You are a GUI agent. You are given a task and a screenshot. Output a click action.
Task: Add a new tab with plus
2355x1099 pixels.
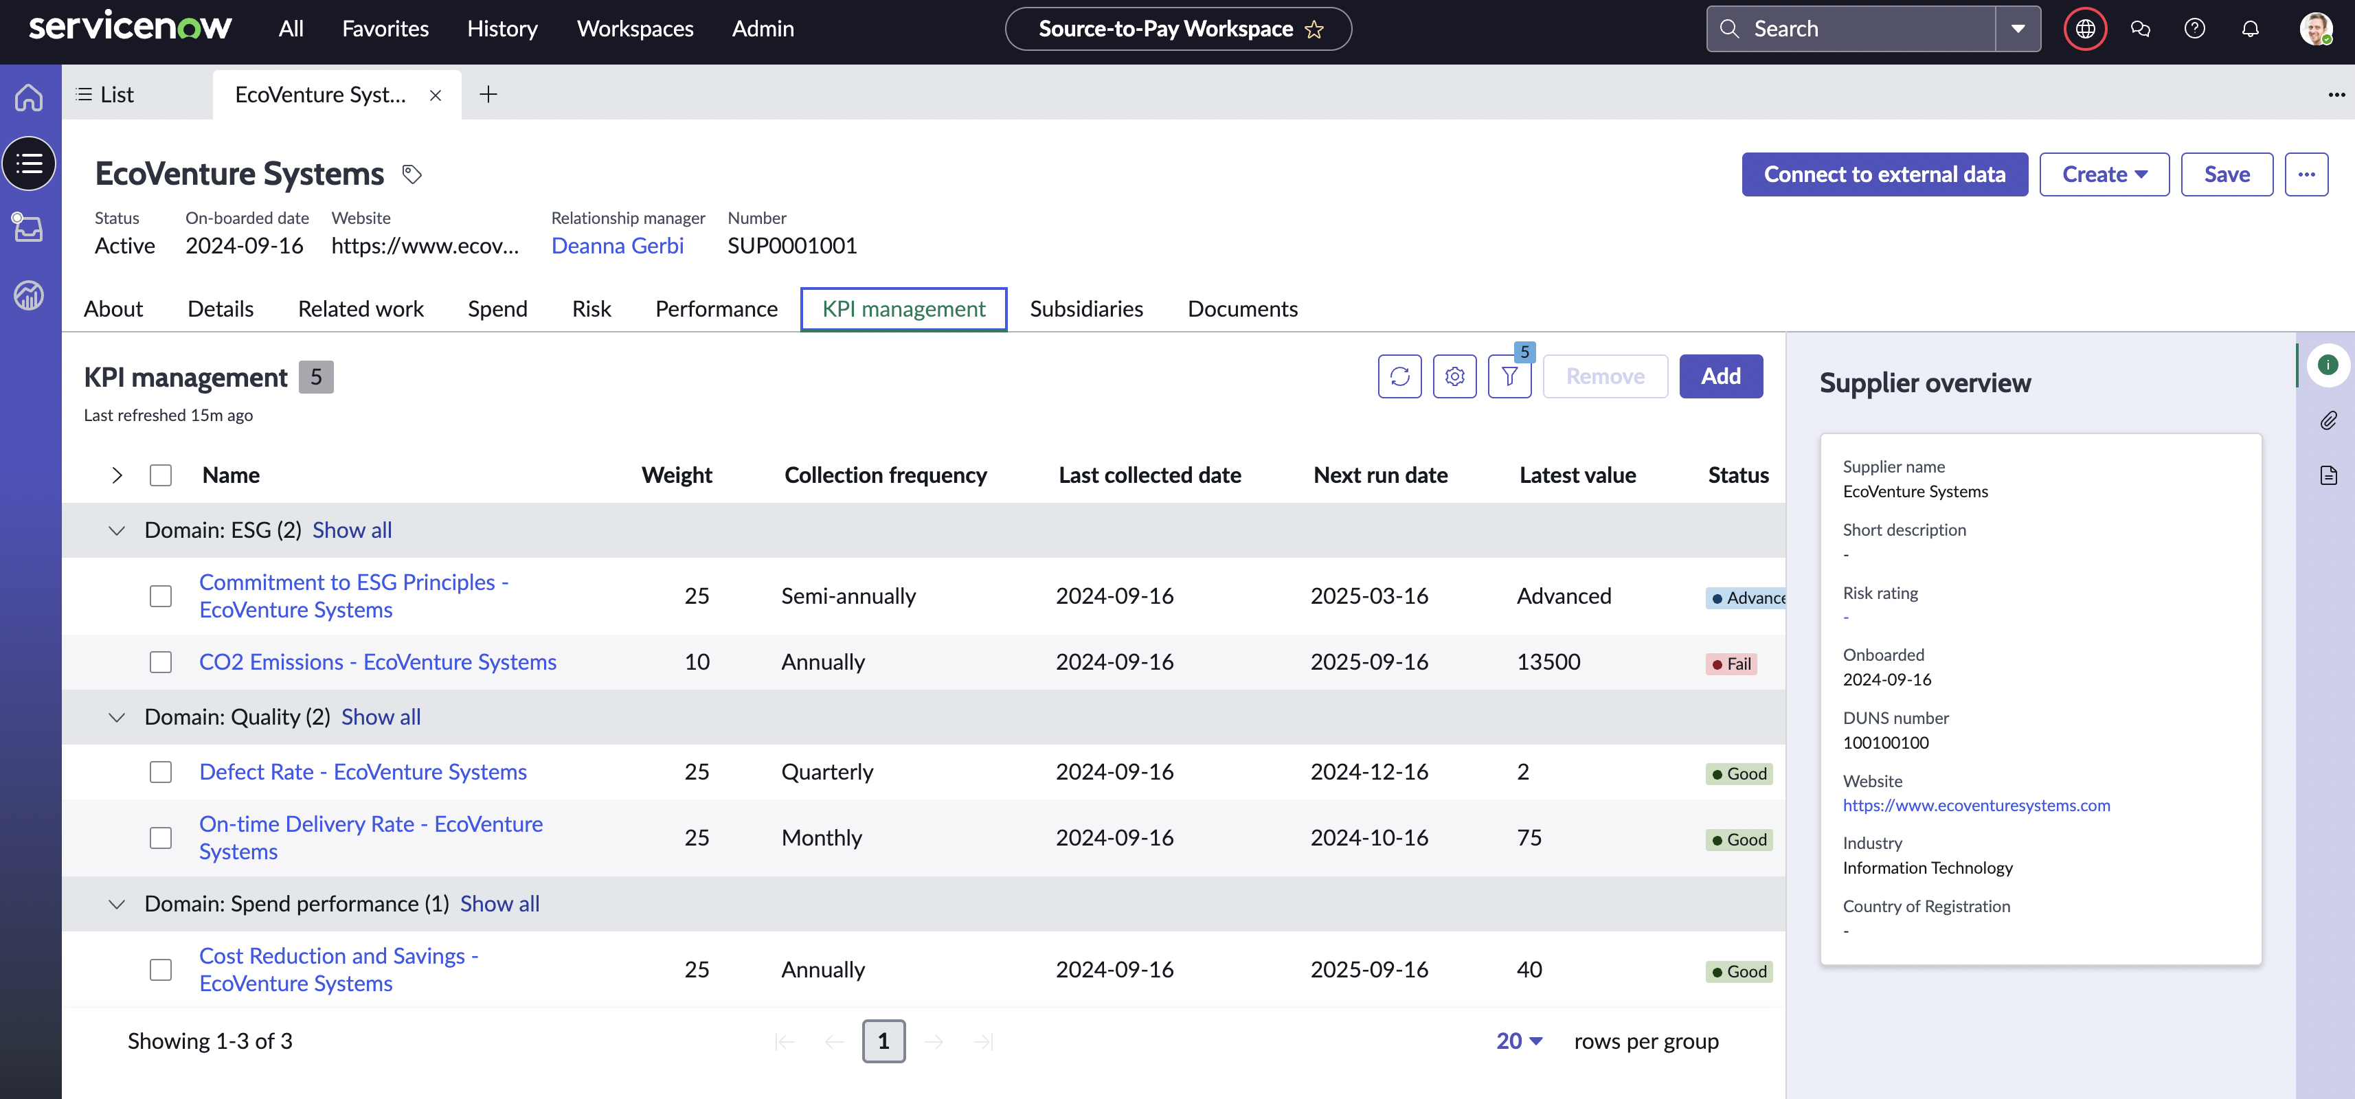[488, 94]
